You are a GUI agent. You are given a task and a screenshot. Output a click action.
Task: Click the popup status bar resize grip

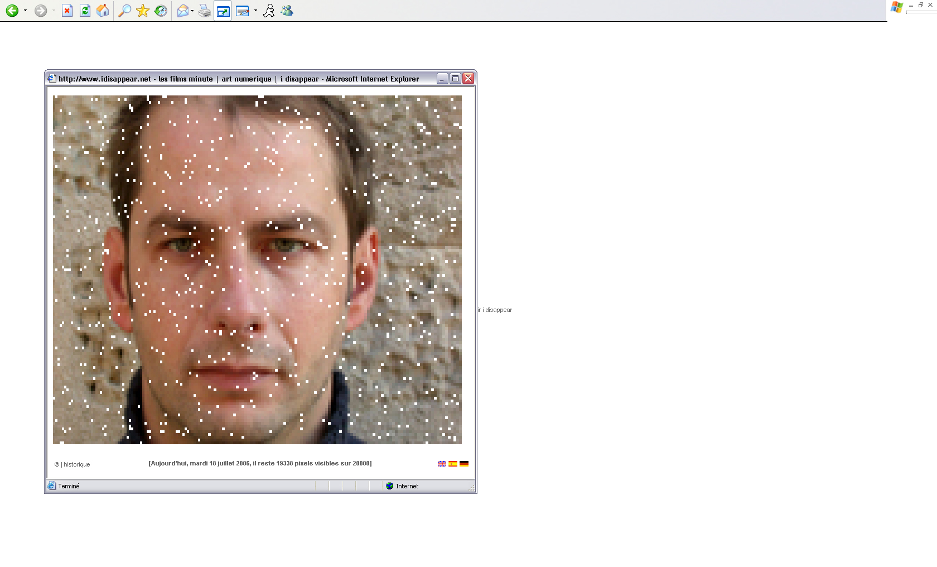tap(472, 488)
